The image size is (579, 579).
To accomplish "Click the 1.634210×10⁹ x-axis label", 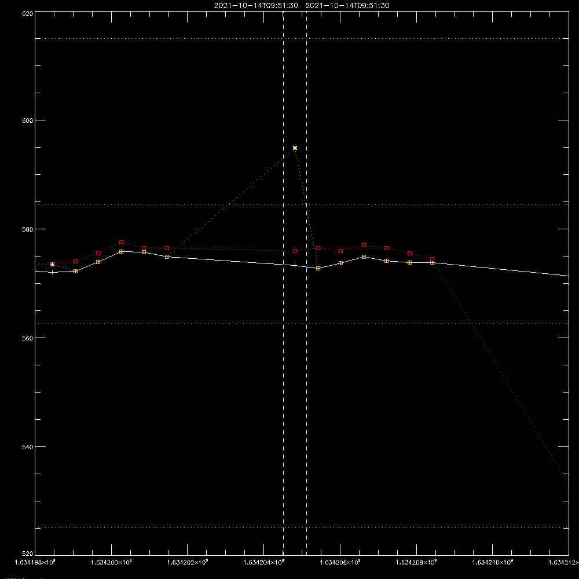I will (493, 562).
